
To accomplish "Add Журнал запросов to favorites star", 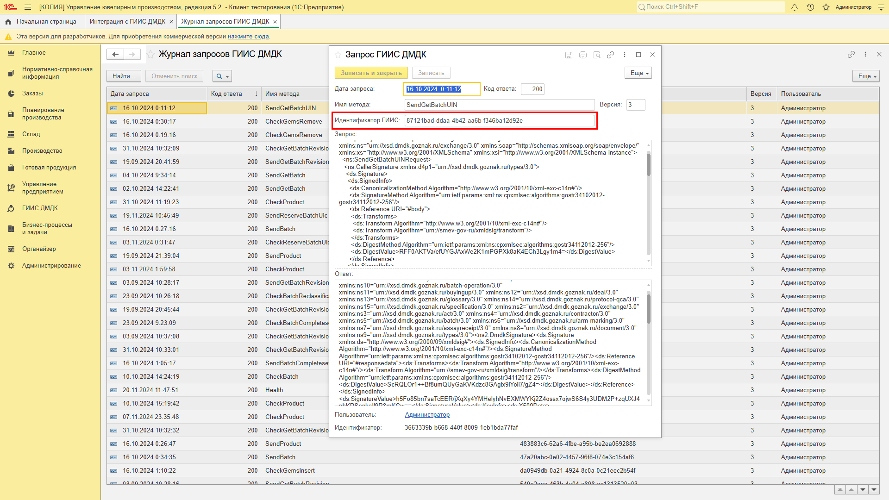I will coord(150,54).
